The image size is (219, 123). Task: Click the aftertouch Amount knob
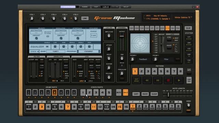pos(78,38)
